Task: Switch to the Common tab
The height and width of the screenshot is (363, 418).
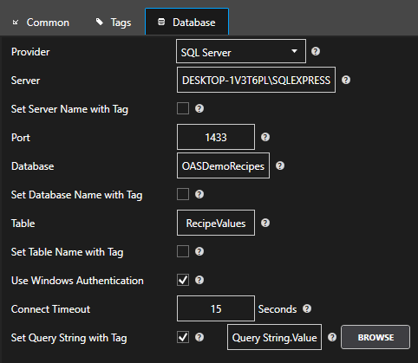Action: [x=41, y=23]
